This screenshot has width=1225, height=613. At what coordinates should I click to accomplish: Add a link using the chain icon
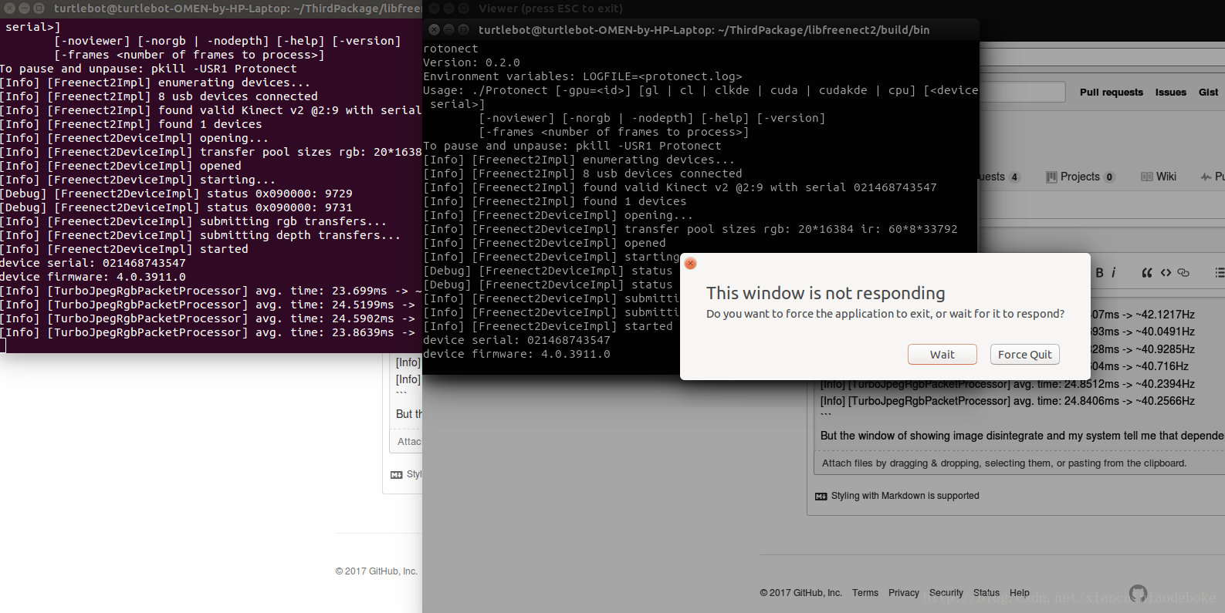(1183, 272)
